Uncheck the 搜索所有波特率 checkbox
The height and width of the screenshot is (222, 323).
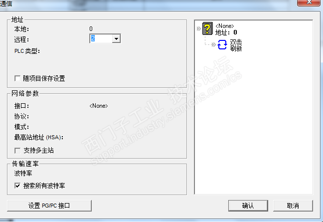pos(18,186)
